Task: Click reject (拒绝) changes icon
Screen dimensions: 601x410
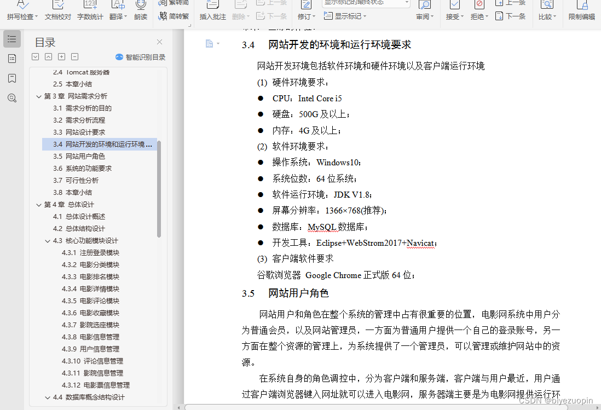Action: (479, 5)
